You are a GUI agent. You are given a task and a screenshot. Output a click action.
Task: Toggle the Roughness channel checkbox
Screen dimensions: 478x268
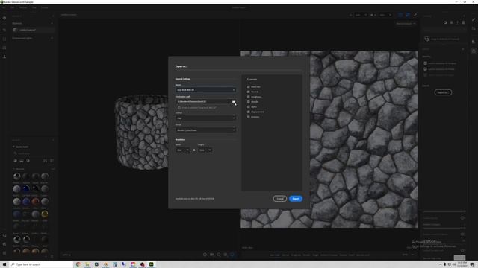point(249,97)
